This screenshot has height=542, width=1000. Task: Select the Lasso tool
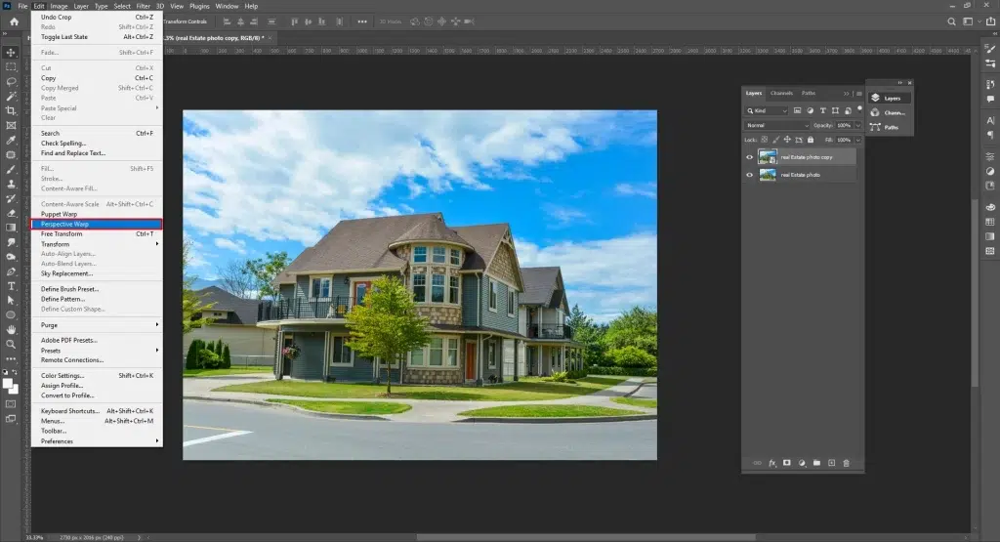click(x=11, y=82)
